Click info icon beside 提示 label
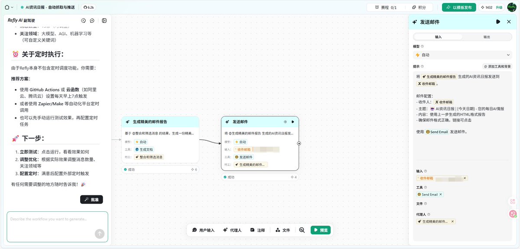This screenshot has width=520, height=249. click(x=422, y=66)
